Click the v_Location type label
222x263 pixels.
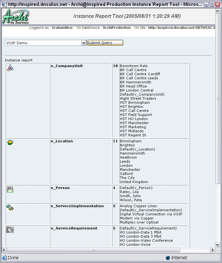[62, 141]
